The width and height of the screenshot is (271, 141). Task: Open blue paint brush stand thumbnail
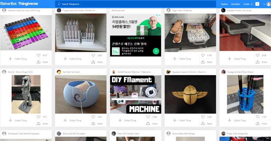click(245, 94)
